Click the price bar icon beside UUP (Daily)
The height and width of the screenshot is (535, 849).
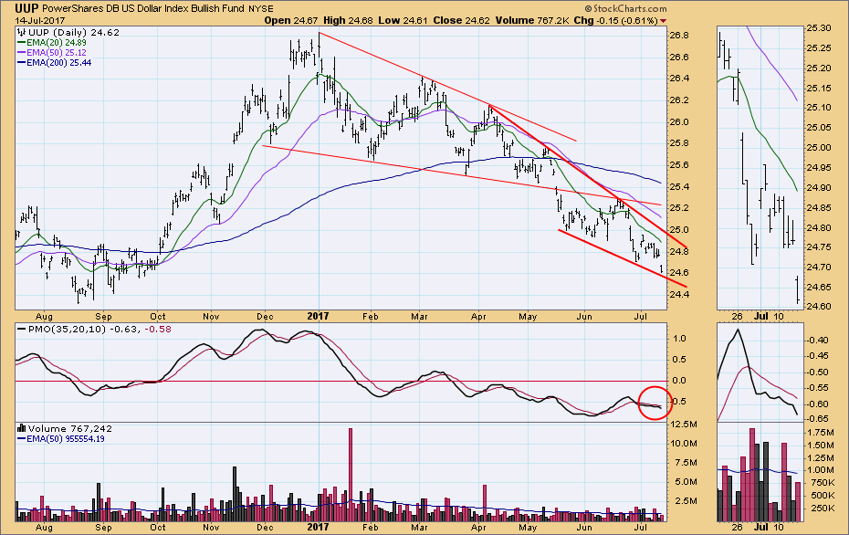coord(22,33)
